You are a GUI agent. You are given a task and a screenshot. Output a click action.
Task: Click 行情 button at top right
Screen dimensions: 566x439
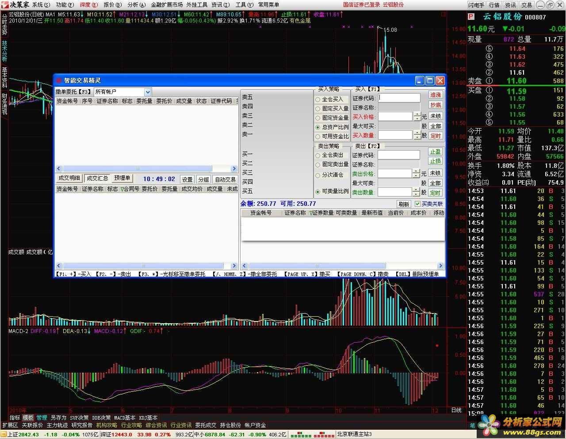pos(494,5)
